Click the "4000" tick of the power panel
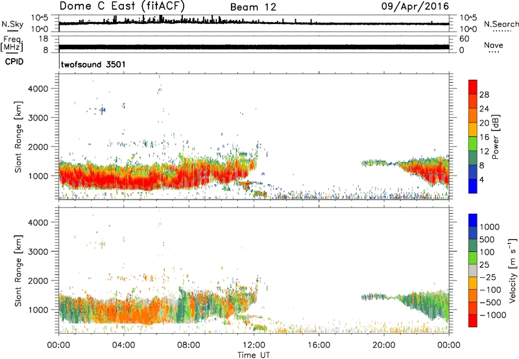 (x=38, y=89)
